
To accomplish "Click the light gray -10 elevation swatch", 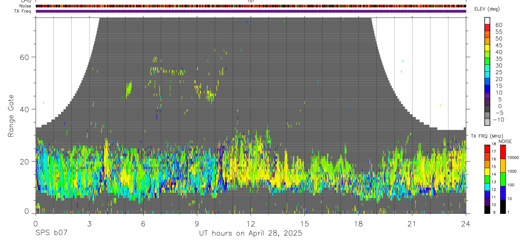I will point(487,122).
